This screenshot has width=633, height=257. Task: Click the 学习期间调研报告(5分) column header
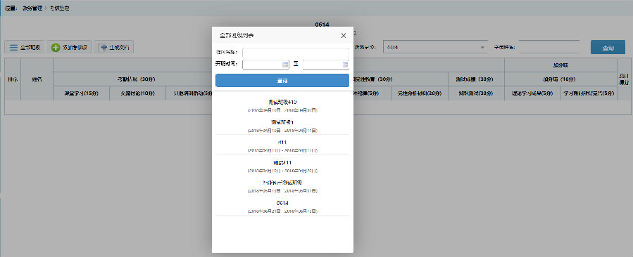589,93
